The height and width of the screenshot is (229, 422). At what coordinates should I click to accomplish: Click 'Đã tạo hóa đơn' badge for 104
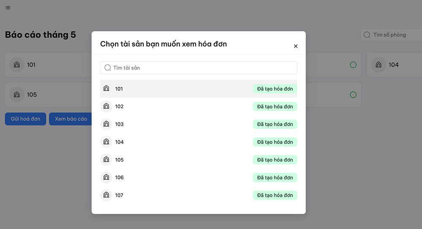pyautogui.click(x=275, y=142)
